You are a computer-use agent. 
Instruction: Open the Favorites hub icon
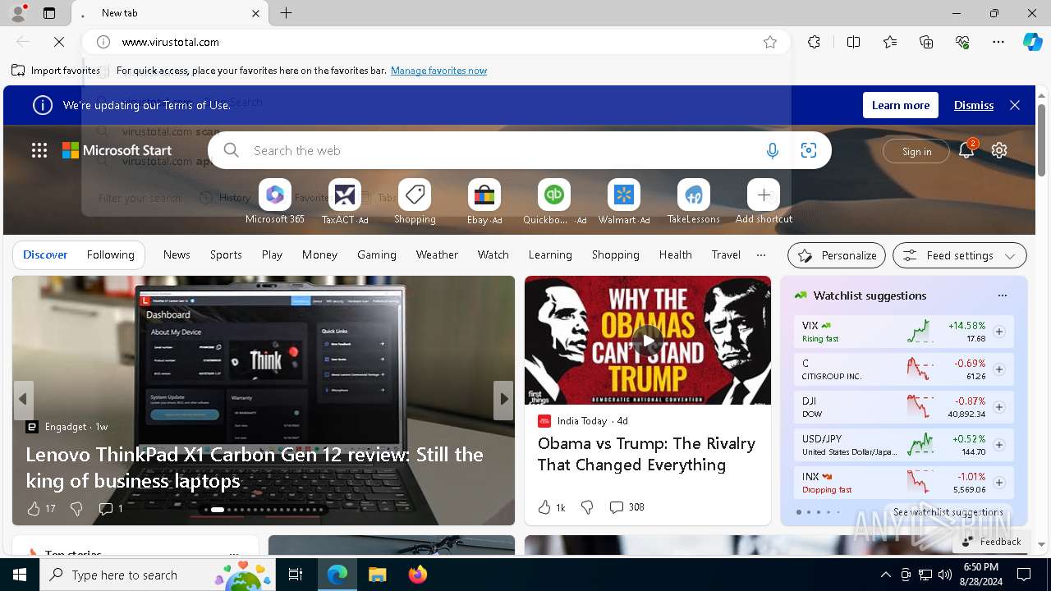(890, 42)
